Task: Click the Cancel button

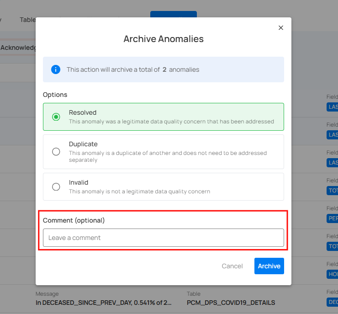Action: point(232,266)
